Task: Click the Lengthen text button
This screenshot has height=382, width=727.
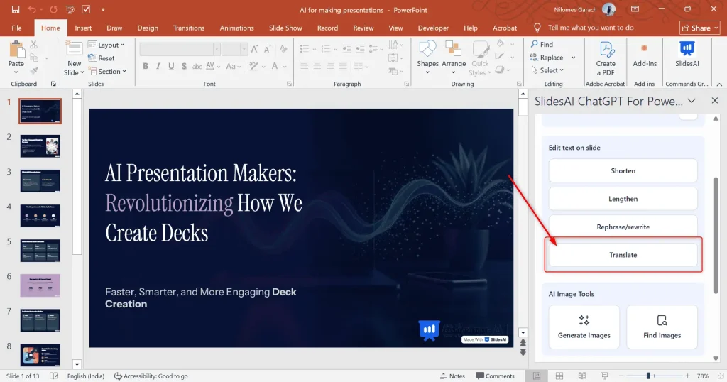Action: (x=623, y=199)
